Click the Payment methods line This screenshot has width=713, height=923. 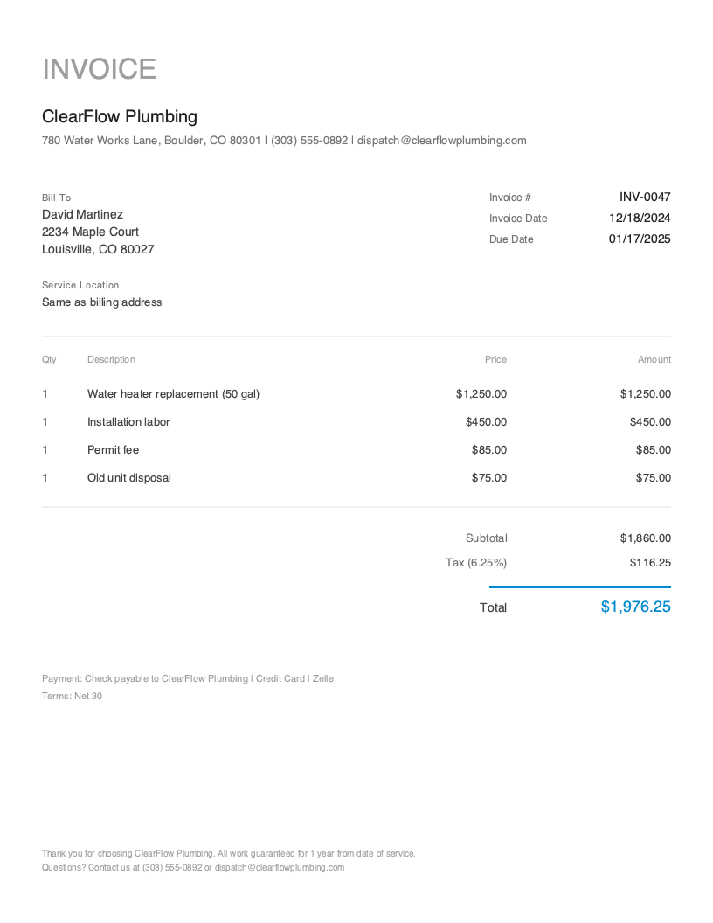click(x=188, y=679)
